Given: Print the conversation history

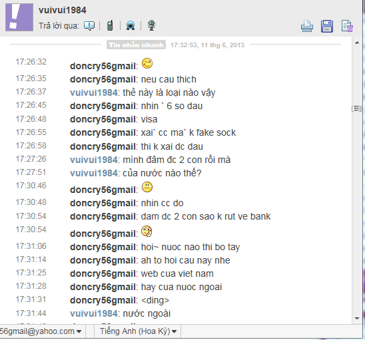Looking at the screenshot, I should 307,26.
